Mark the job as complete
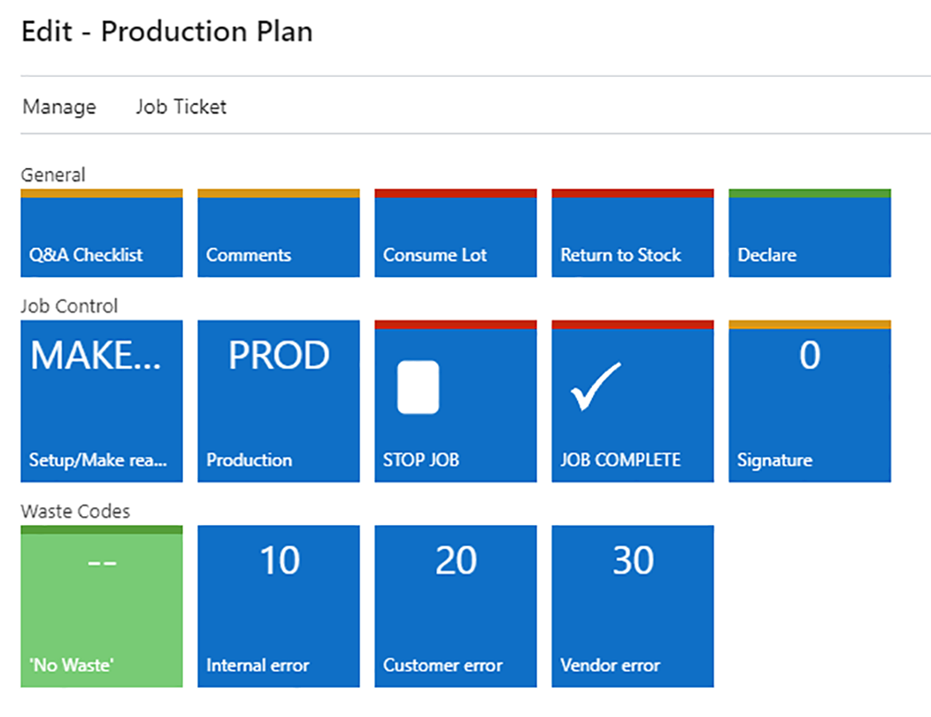Screen dimensions: 931x717 coord(632,400)
